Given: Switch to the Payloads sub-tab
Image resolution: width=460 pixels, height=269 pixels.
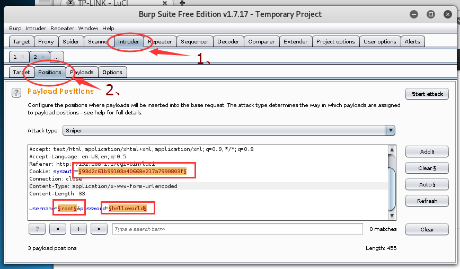Looking at the screenshot, I should pyautogui.click(x=82, y=73).
